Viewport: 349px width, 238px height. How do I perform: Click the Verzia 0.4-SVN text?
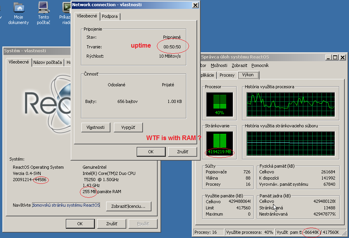[x=27, y=173]
